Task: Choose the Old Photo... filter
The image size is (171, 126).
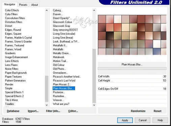Action: click(x=59, y=69)
